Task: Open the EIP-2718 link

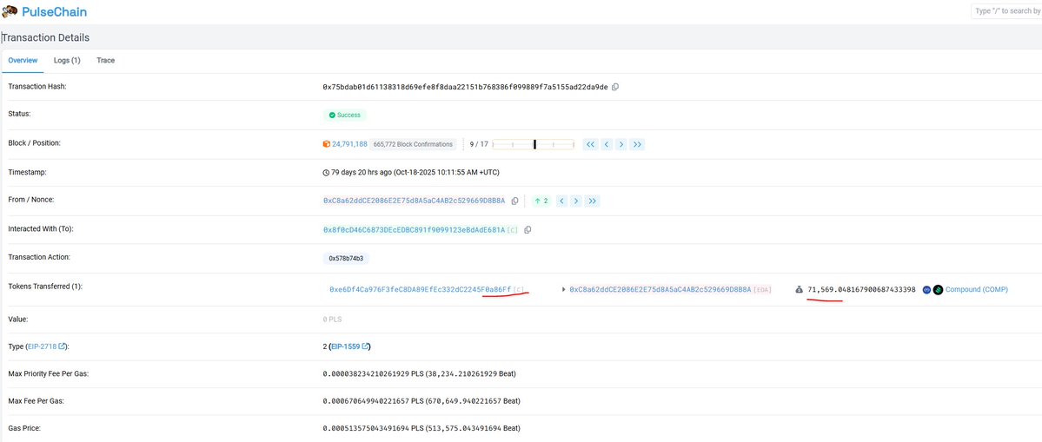Action: (43, 346)
